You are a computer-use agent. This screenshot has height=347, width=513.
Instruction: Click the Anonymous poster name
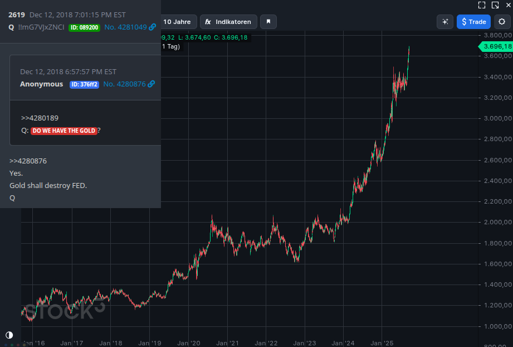(x=42, y=84)
